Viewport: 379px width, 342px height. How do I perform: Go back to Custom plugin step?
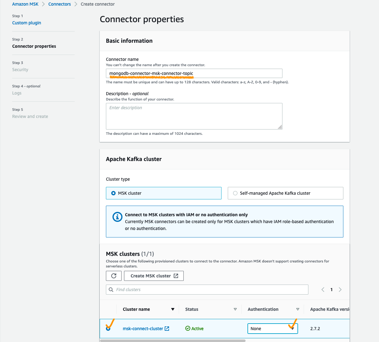tap(27, 23)
